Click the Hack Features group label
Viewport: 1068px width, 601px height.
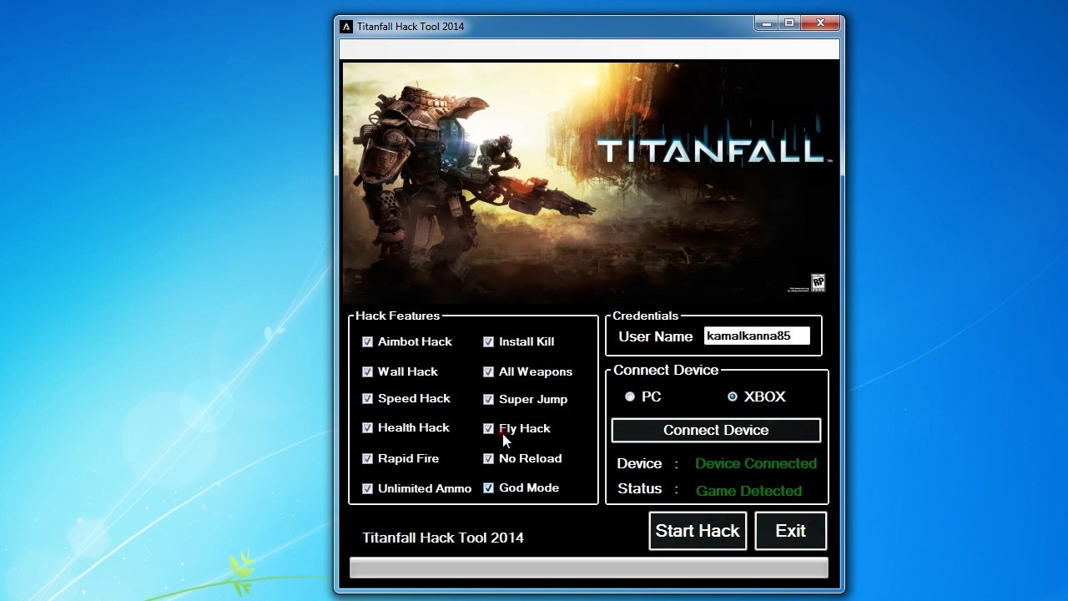[397, 316]
